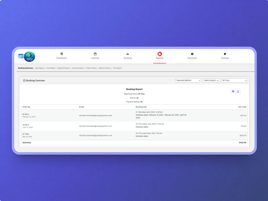268x201 pixels.
Task: Expand the All Time period dropdown
Action: coord(234,81)
